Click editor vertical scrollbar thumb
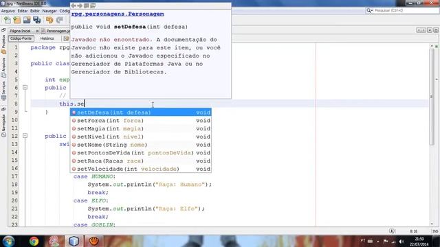Viewport: 440px width, 247px height. (432, 97)
